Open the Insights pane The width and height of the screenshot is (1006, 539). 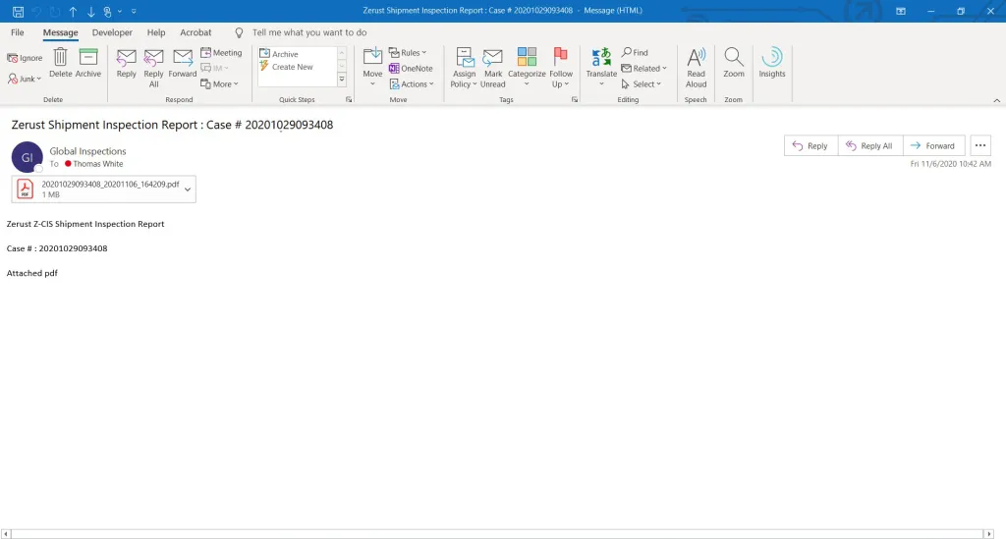tap(772, 63)
